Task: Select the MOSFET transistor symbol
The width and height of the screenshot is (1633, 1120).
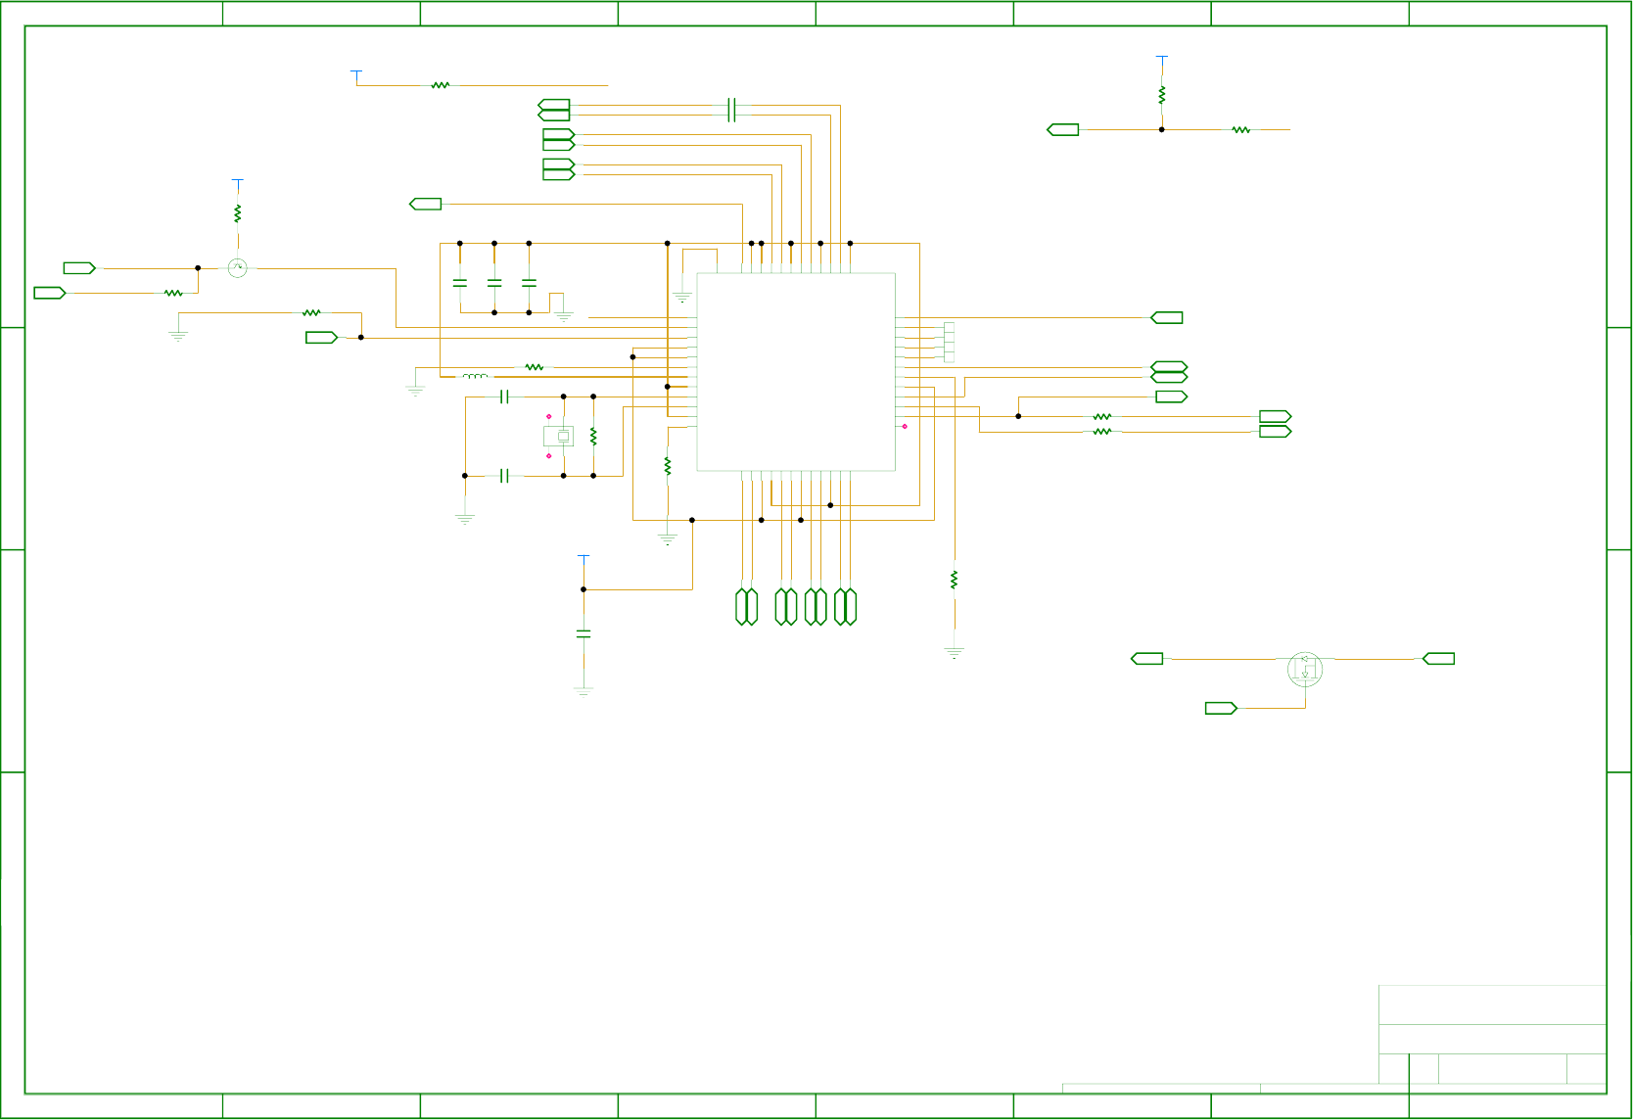Action: 1305,669
